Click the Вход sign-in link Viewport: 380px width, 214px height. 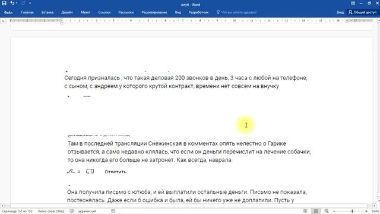tap(340, 12)
